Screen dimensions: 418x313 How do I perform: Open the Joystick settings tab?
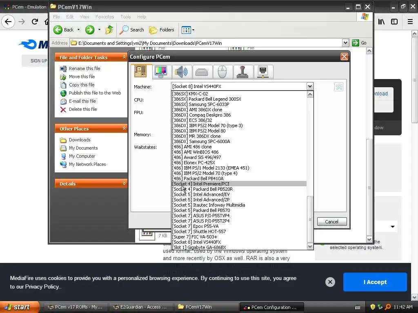click(242, 72)
